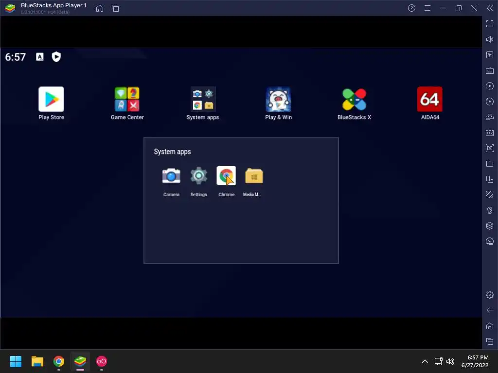This screenshot has width=498, height=373.
Task: Launch BlueStacks X
Action: click(x=354, y=99)
